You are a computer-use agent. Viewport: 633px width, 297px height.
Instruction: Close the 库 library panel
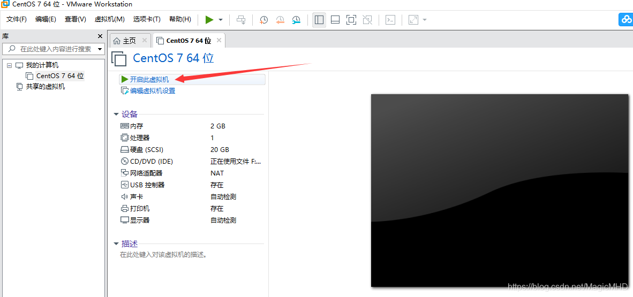point(100,36)
